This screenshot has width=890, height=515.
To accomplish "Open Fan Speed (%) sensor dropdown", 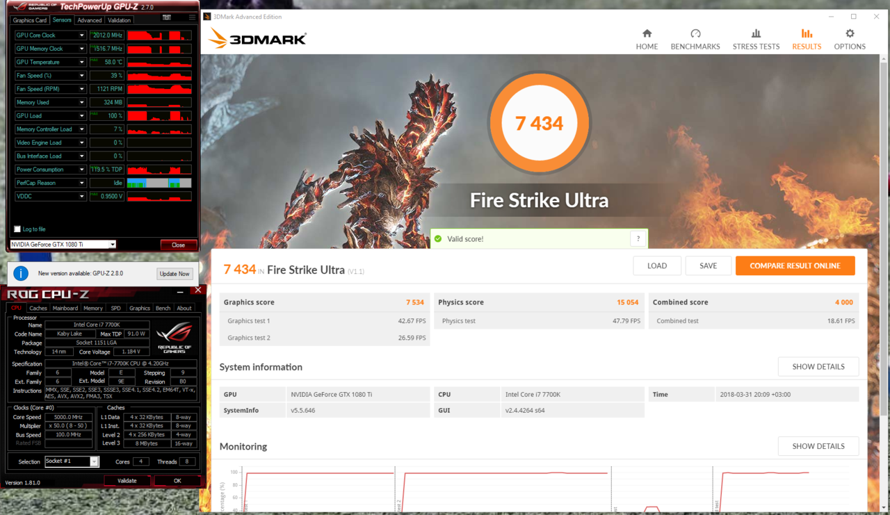I will (81, 76).
